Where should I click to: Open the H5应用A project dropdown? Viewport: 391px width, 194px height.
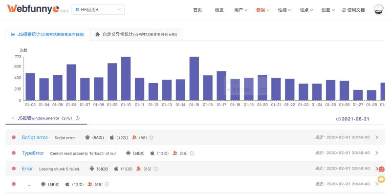[98, 10]
